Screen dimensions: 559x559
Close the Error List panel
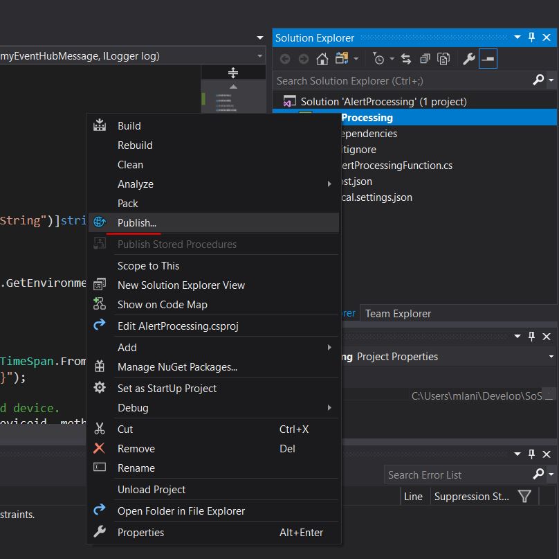coord(546,454)
